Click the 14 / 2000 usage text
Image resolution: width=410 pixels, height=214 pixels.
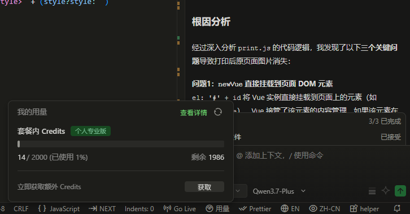[x=53, y=158]
